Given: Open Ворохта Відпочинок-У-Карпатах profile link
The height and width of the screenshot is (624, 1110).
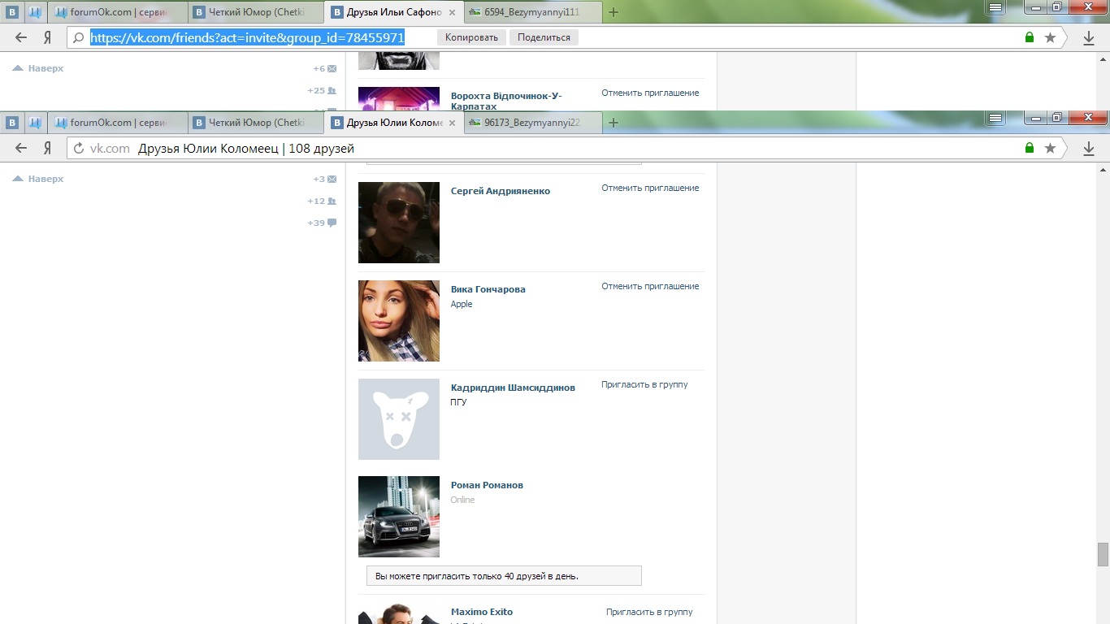Looking at the screenshot, I should [506, 101].
